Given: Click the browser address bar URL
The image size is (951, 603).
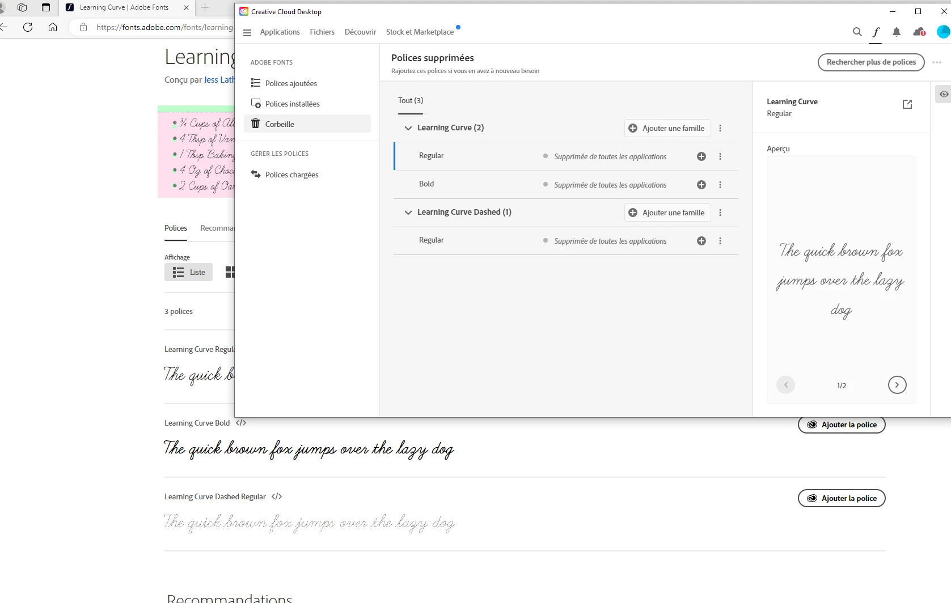Looking at the screenshot, I should [x=164, y=27].
